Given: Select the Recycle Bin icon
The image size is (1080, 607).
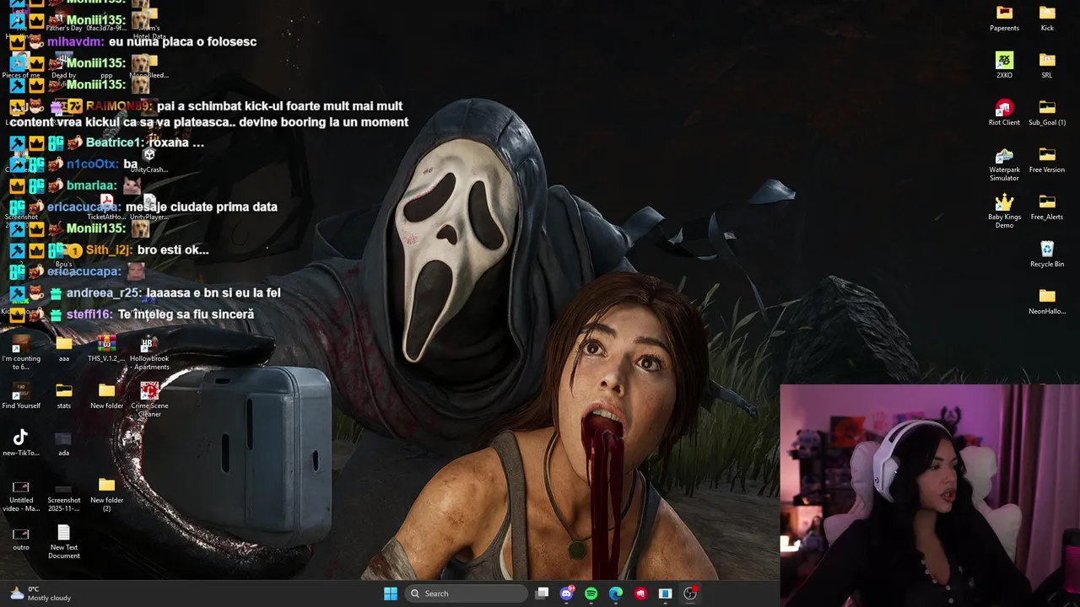Looking at the screenshot, I should (1047, 254).
